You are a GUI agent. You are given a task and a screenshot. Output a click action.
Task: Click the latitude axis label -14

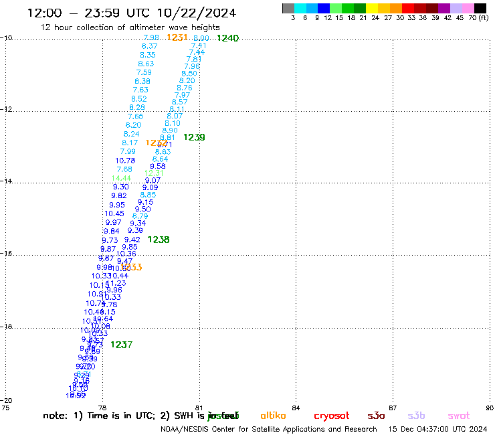[x=6, y=181]
